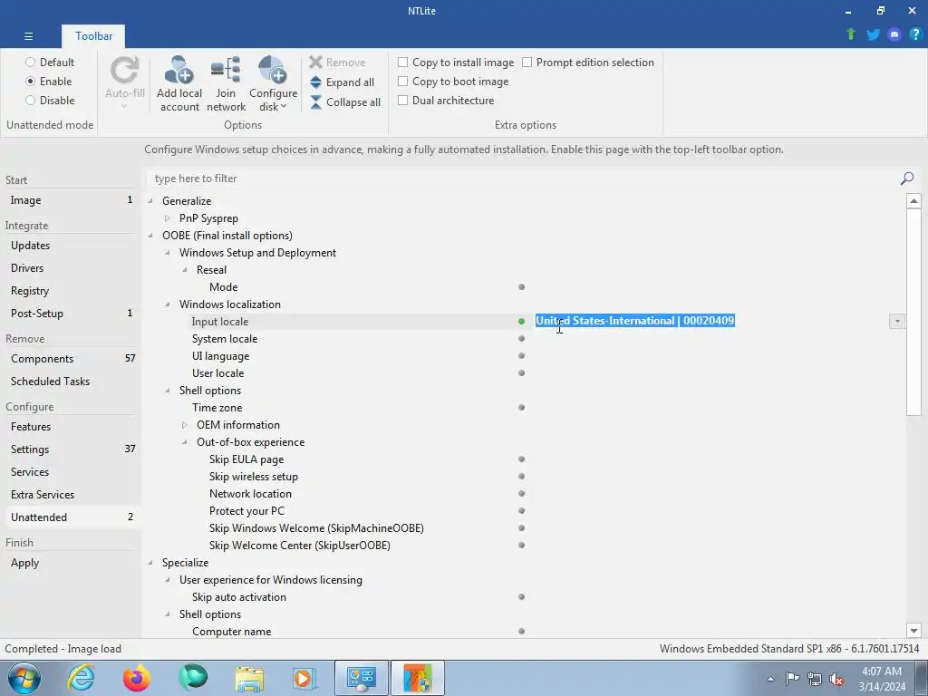This screenshot has width=928, height=696.
Task: Toggle the Dual architecture checkbox
Action: (x=403, y=100)
